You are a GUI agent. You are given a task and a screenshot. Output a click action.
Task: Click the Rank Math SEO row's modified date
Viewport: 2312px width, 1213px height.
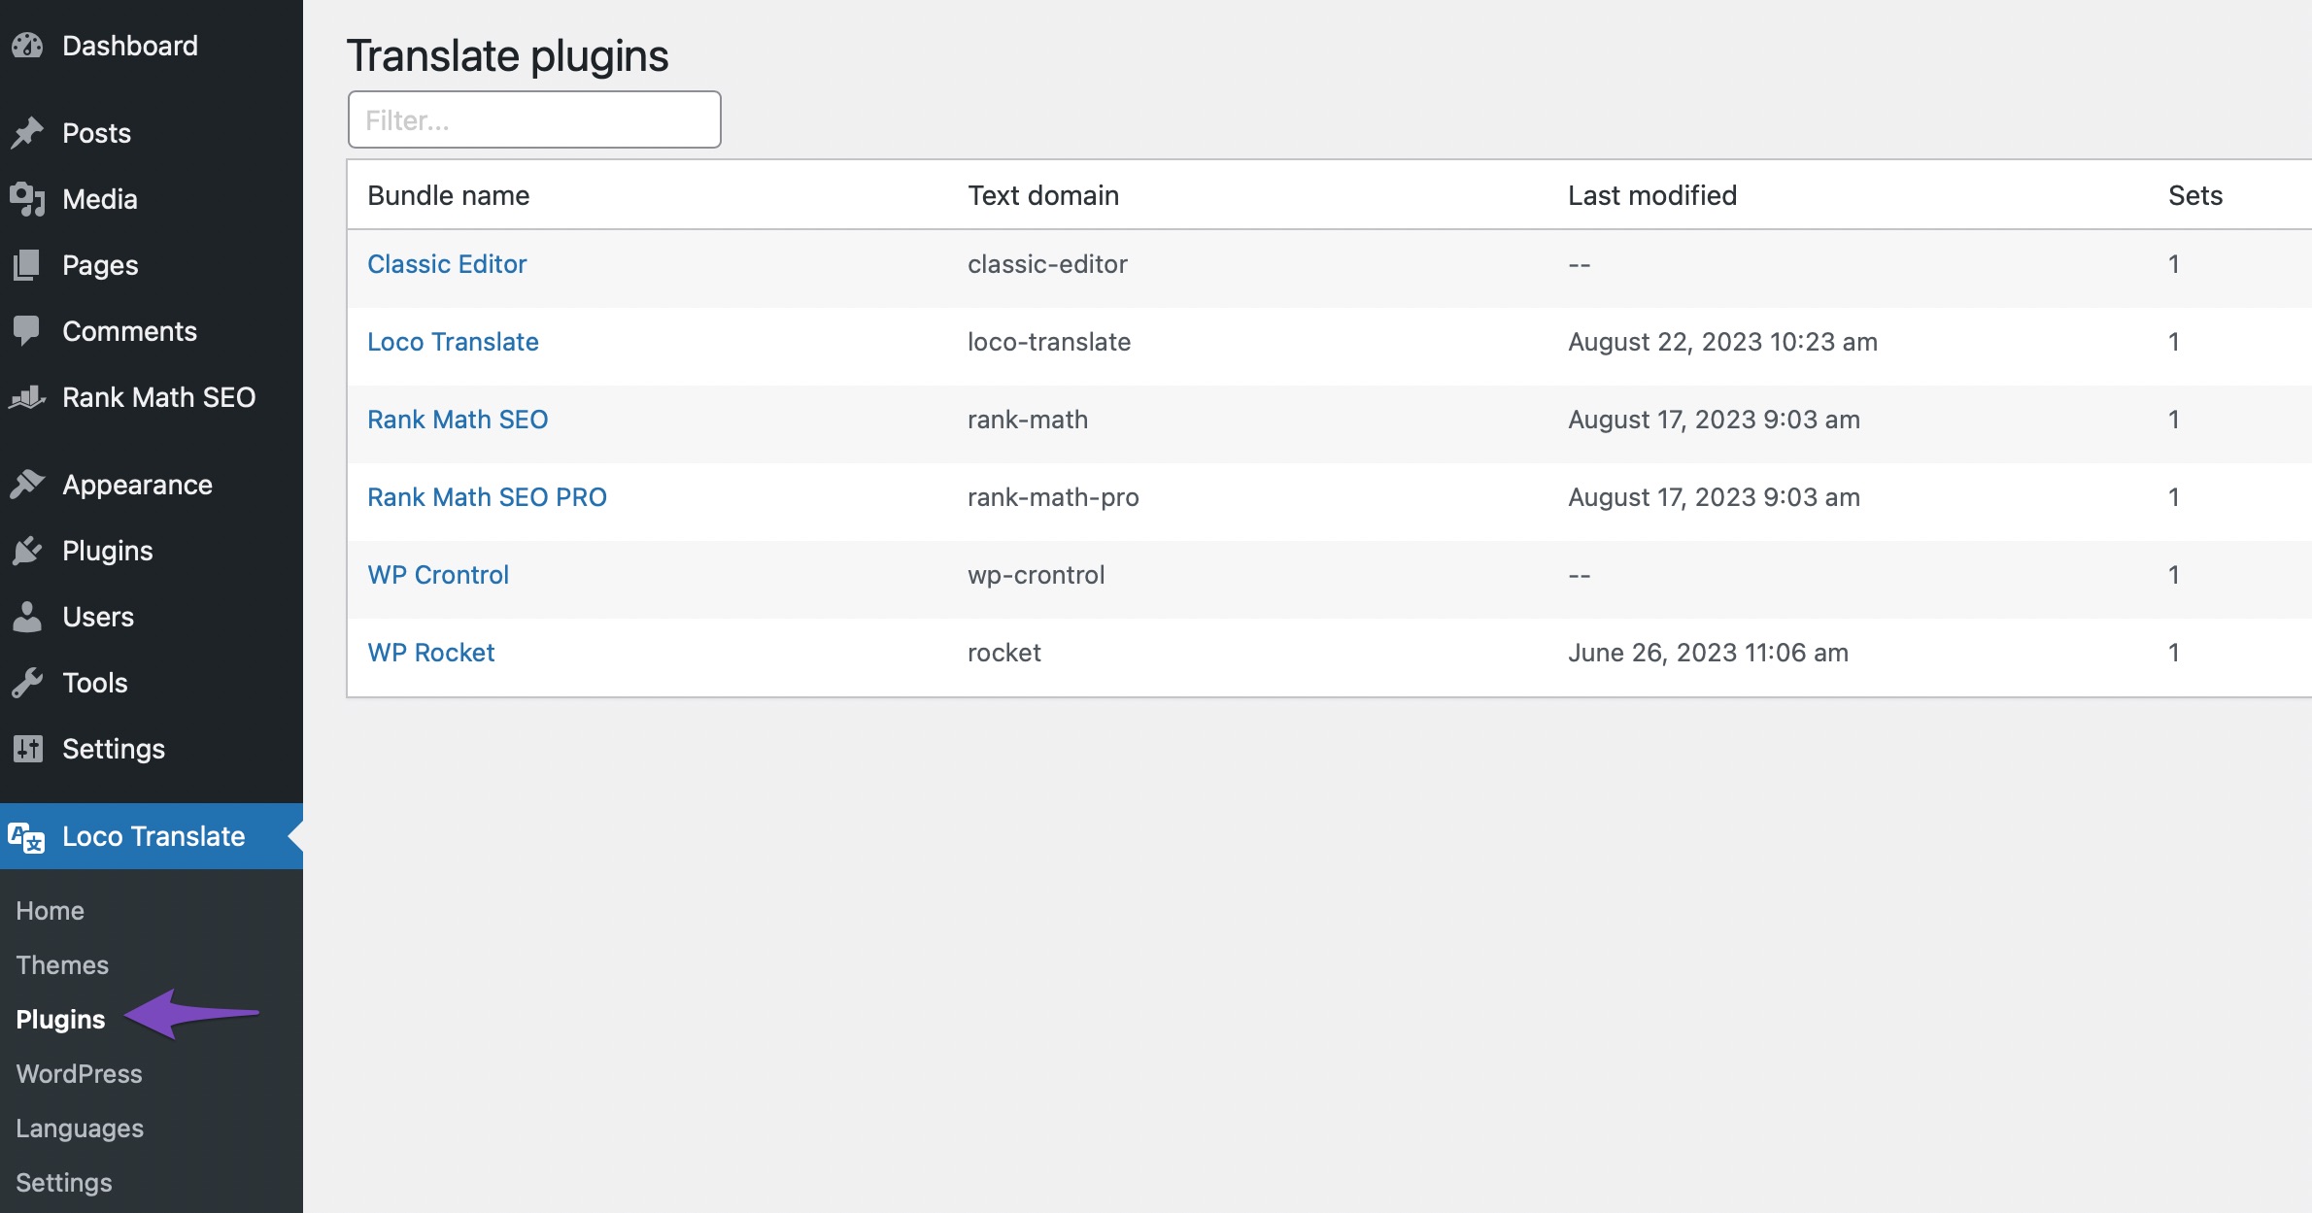point(1714,420)
